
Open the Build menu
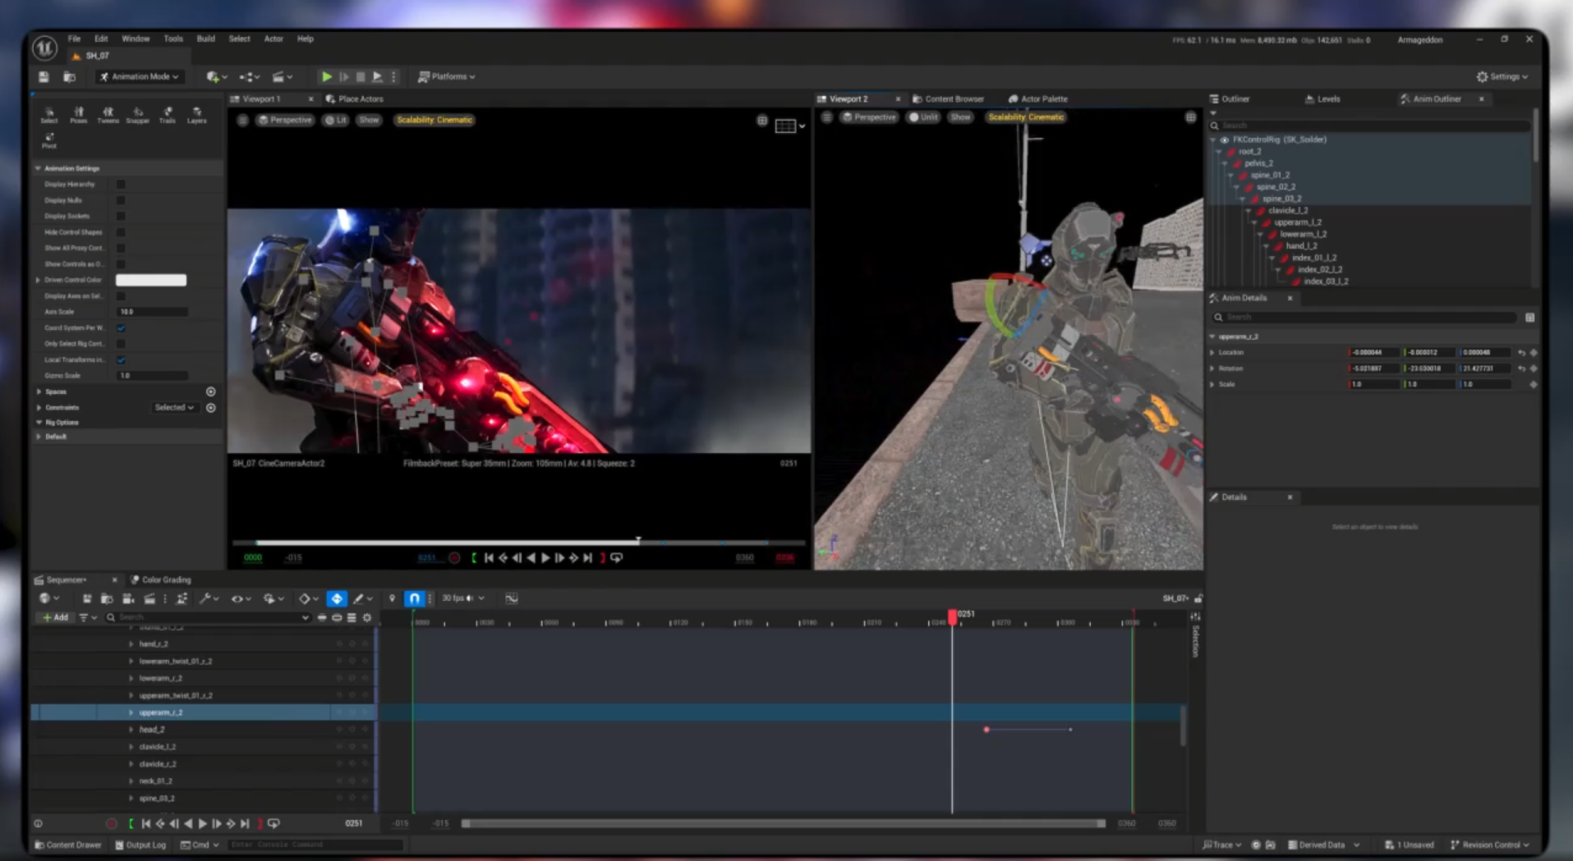point(205,39)
